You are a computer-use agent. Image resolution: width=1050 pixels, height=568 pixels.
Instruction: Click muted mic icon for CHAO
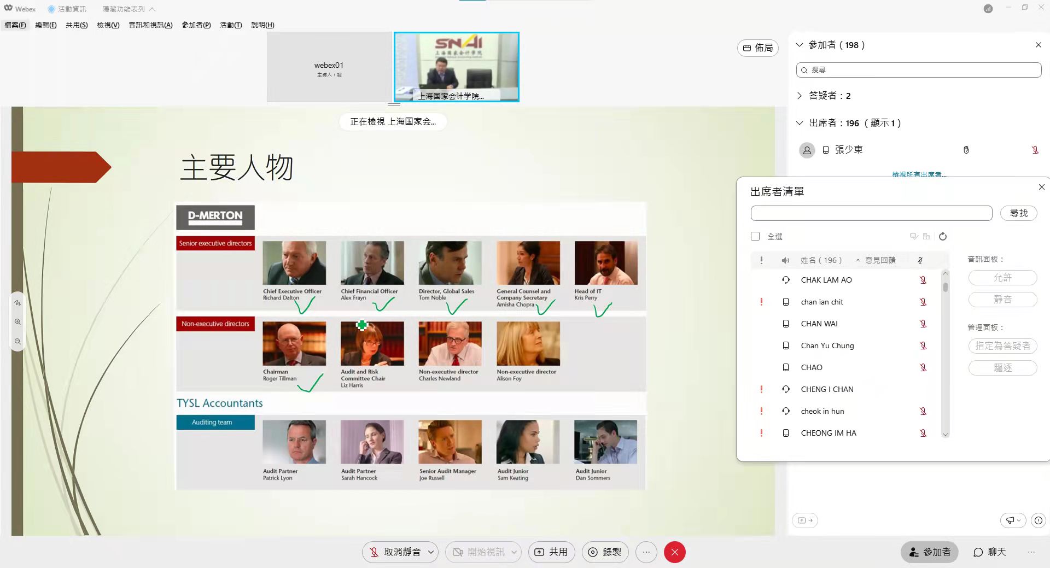pyautogui.click(x=923, y=367)
